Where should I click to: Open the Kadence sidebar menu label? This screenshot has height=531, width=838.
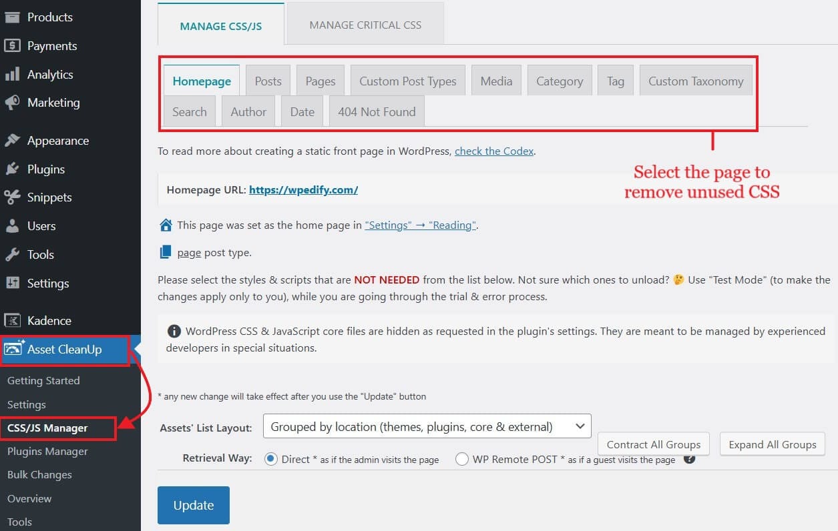(x=49, y=320)
